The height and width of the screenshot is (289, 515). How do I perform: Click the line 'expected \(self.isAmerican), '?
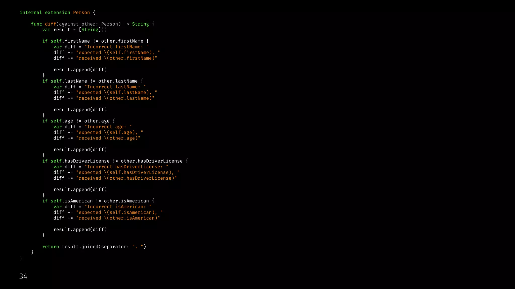pos(108,212)
